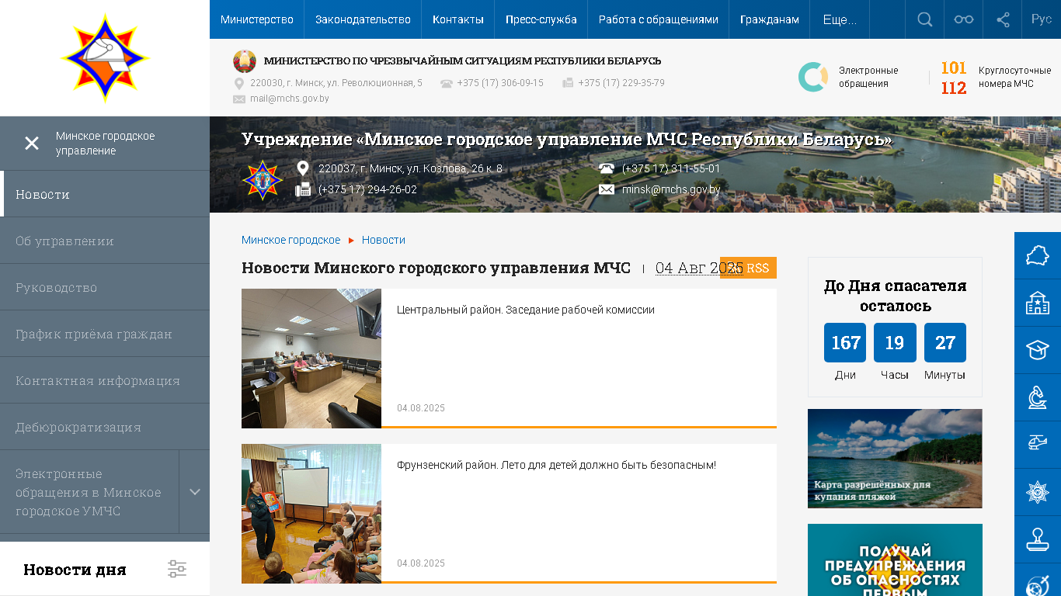Switch the language using the Рус selector
Image resolution: width=1061 pixels, height=596 pixels.
[1042, 19]
